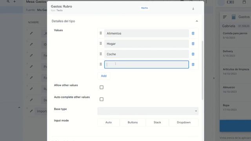The image size is (251, 141).
Task: Open the Base type dropdown
Action: [x=148, y=111]
